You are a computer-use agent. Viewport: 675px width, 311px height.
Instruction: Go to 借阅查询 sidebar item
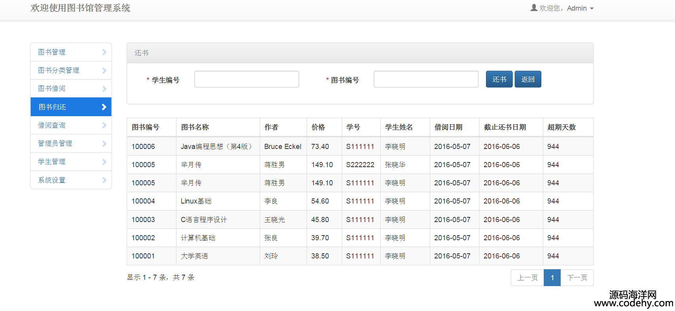(52, 125)
